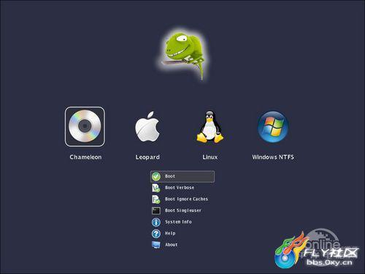Click the Boot Ignore Caches icon

(x=156, y=199)
